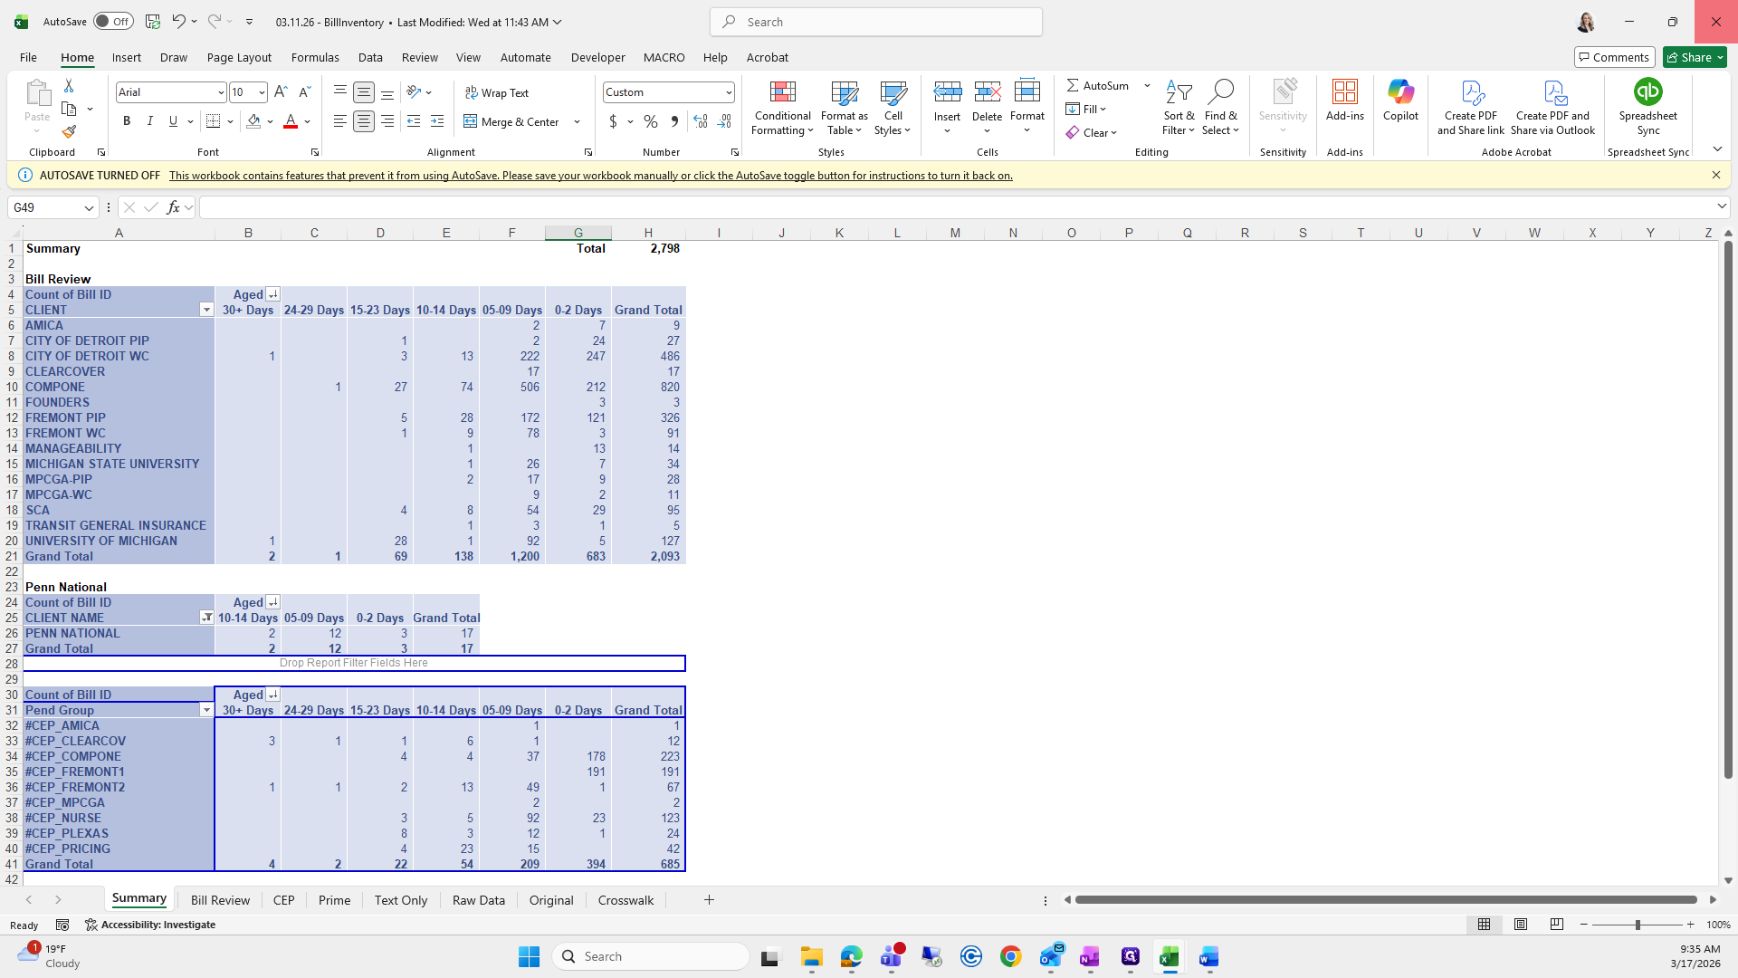Click the Percent Style icon

(651, 121)
